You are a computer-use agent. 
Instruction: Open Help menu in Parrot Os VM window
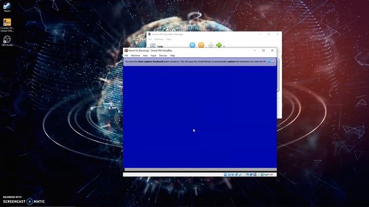click(172, 56)
